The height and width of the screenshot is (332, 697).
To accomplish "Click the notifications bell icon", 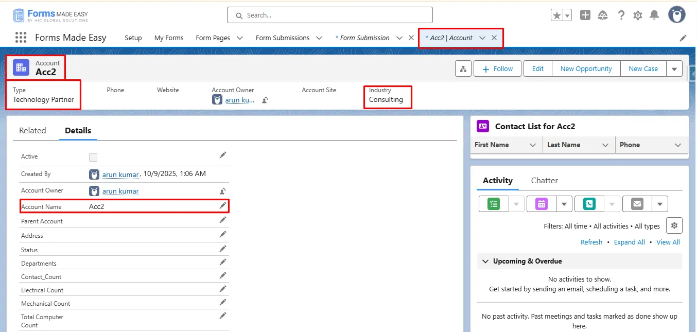I will [x=654, y=15].
